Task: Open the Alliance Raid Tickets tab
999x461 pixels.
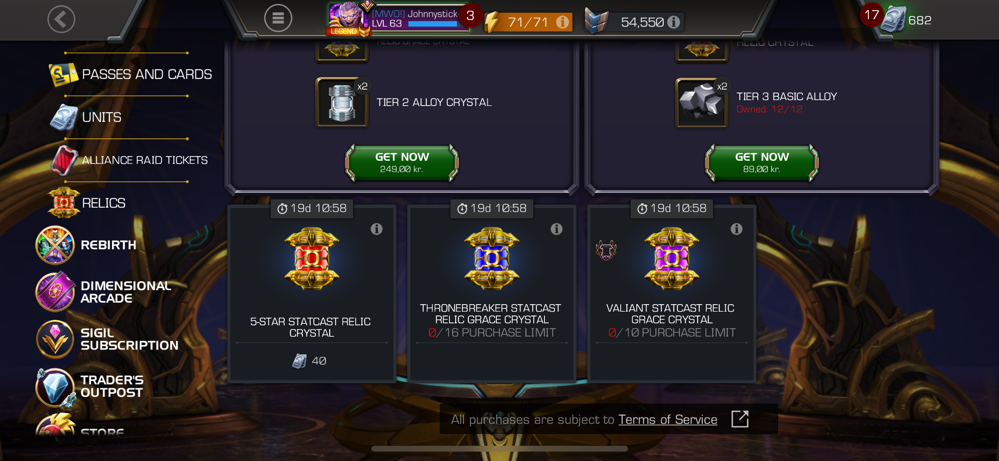Action: tap(129, 160)
